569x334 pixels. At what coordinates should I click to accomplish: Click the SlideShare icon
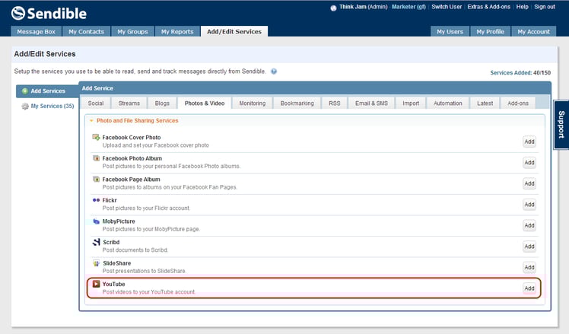click(x=96, y=263)
